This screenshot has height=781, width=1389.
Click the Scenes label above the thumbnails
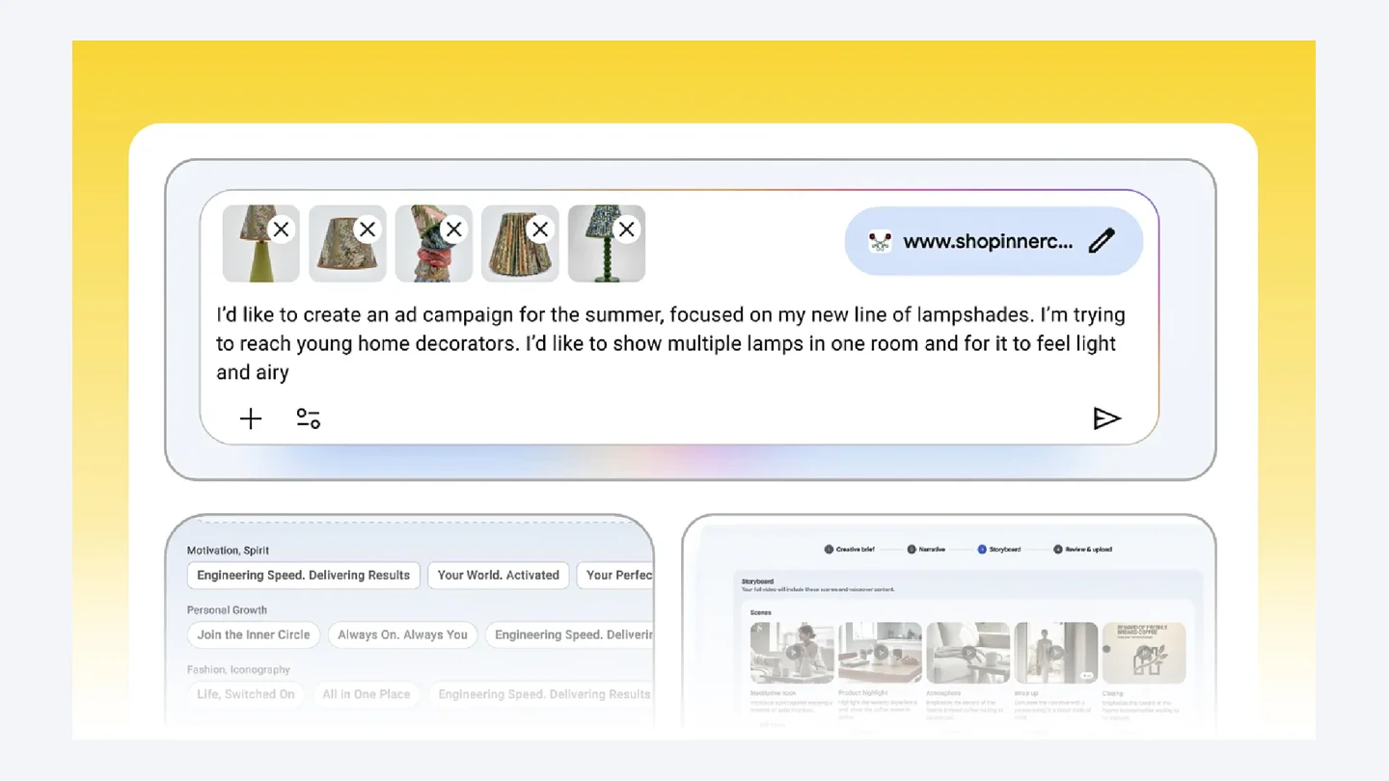click(761, 612)
